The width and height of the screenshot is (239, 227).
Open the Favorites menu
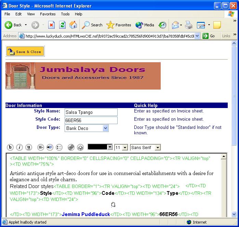point(48,14)
